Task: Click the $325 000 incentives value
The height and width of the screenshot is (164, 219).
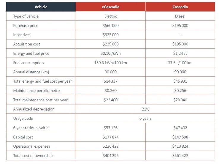Action: (110, 35)
